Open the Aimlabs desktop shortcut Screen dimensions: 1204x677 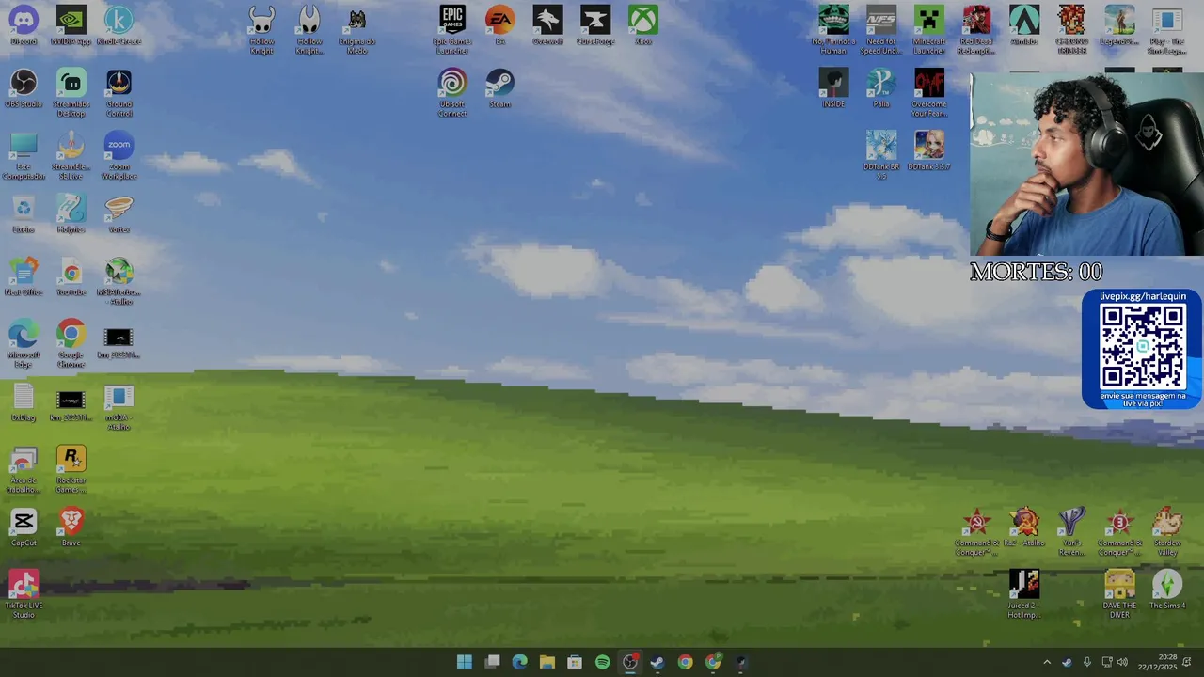click(x=1024, y=25)
